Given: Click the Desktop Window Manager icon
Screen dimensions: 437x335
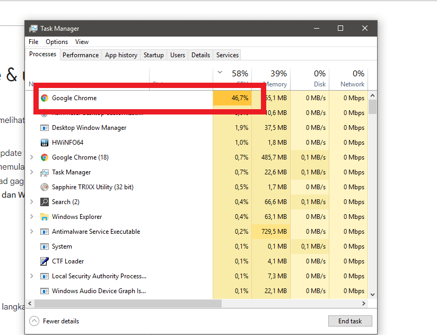Looking at the screenshot, I should coord(45,127).
